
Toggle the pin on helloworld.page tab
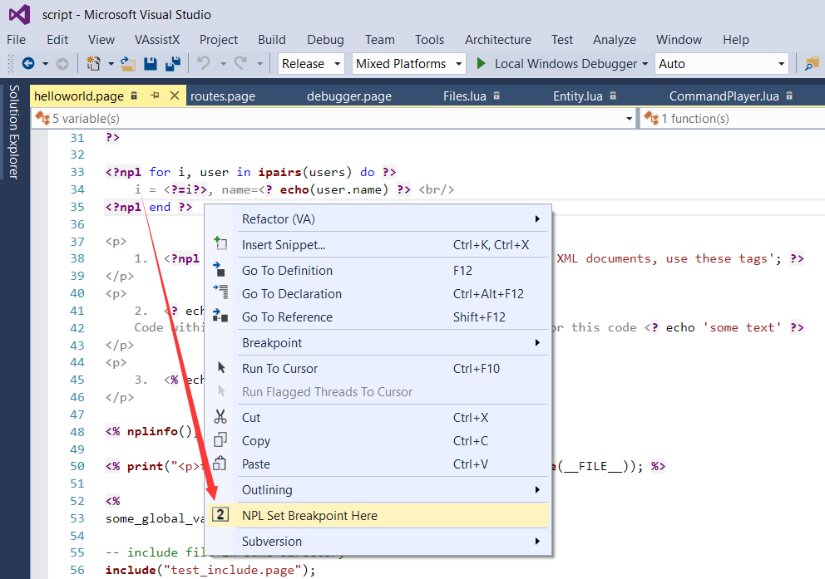(156, 96)
